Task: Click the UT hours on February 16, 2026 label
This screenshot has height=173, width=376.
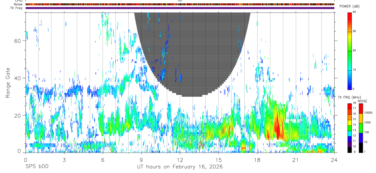Action: [x=180, y=167]
